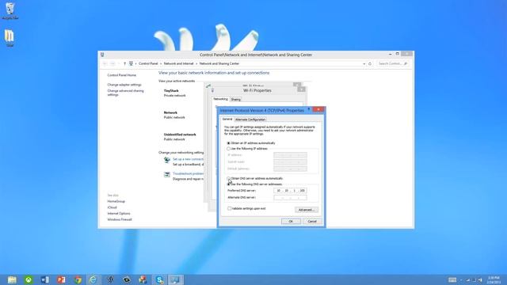Click Network and Internet breadcrumb

pos(178,63)
